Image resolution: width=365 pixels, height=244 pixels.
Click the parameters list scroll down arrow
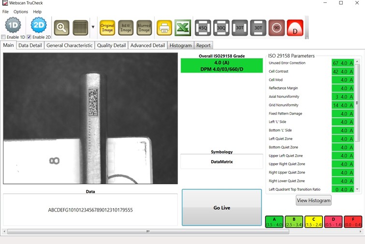pos(357,189)
